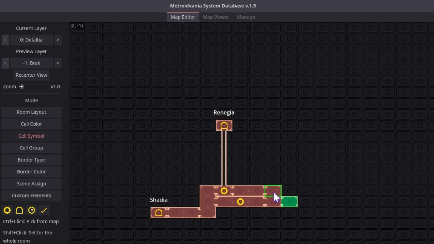434x244 pixels.
Task: Toggle Border Color mode
Action: (x=31, y=172)
